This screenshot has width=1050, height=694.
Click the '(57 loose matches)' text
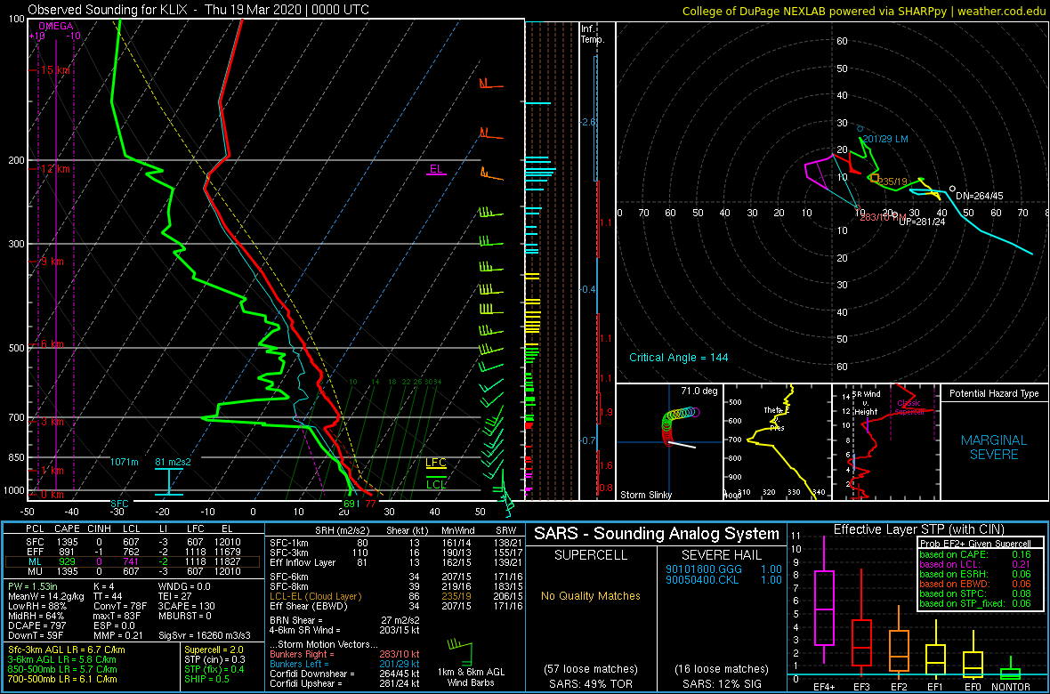pyautogui.click(x=592, y=669)
